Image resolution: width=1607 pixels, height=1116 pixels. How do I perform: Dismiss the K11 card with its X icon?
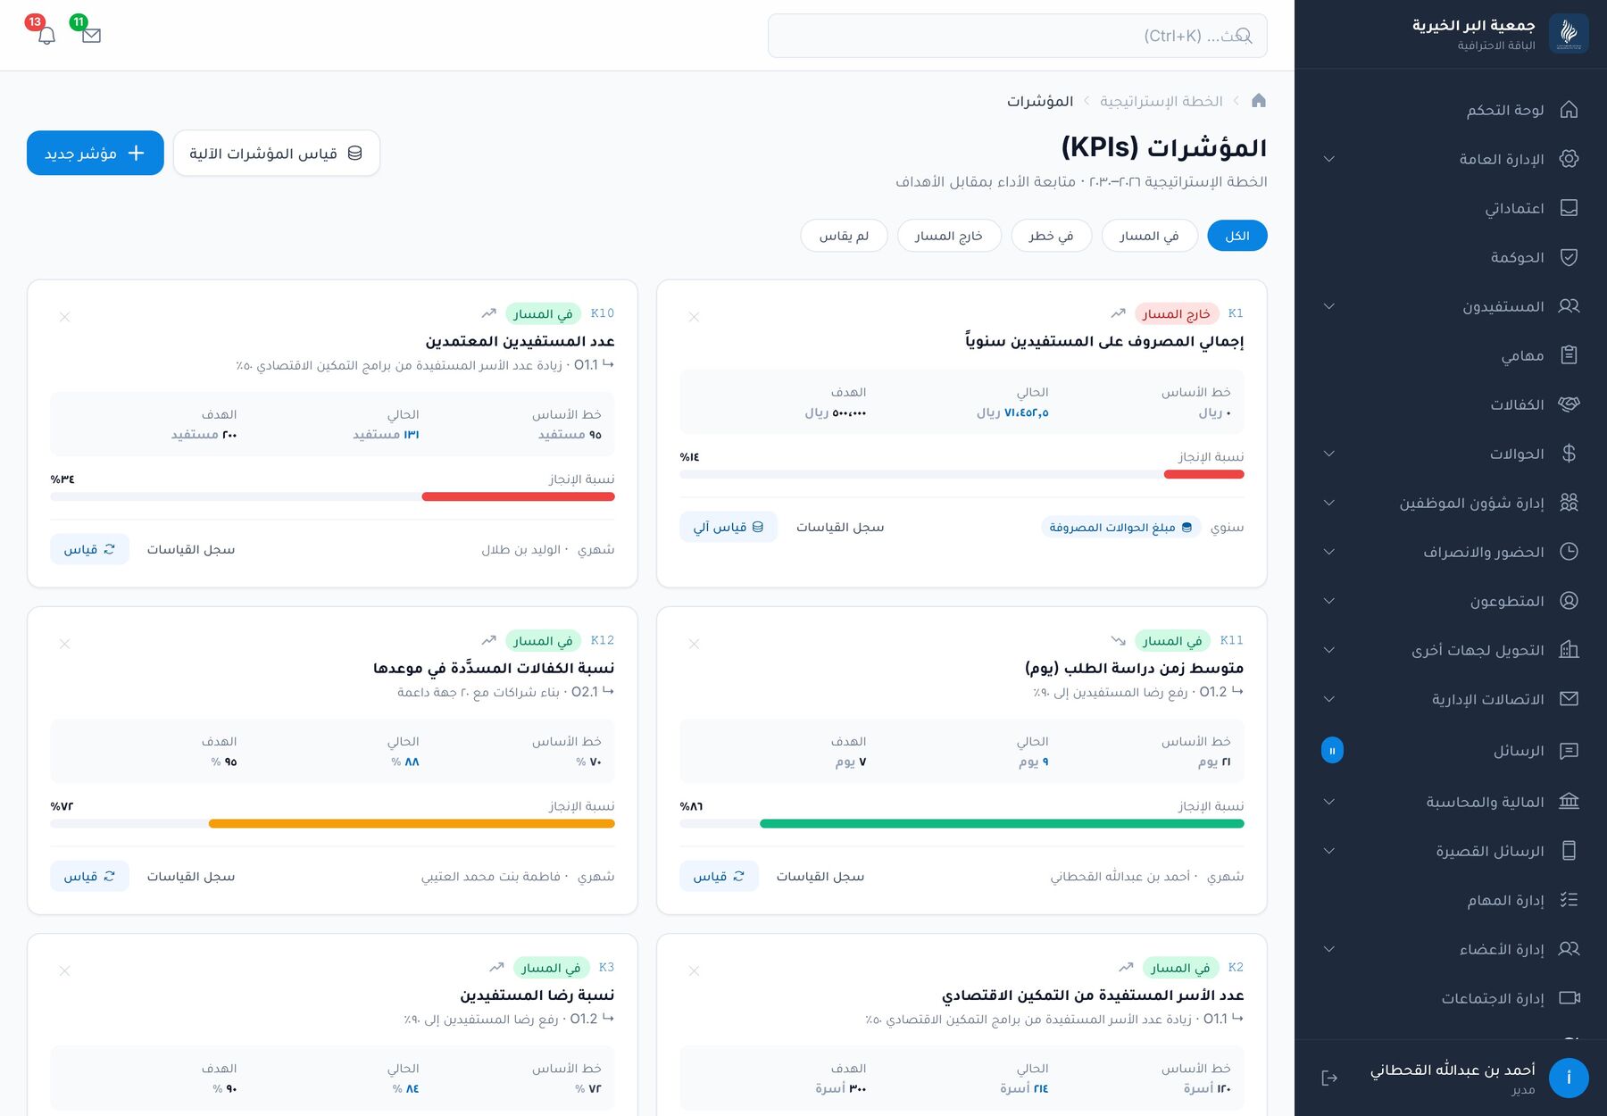click(x=694, y=644)
